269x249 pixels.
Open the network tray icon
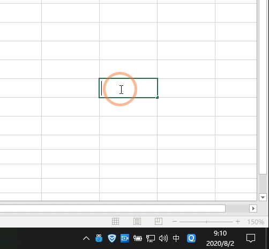[151, 238]
